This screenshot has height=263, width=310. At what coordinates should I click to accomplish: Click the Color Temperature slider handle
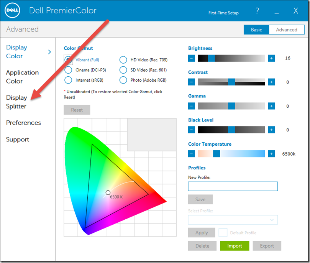(x=217, y=154)
